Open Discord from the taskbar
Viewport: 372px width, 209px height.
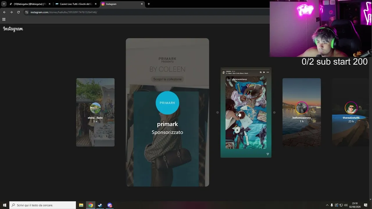(110, 205)
